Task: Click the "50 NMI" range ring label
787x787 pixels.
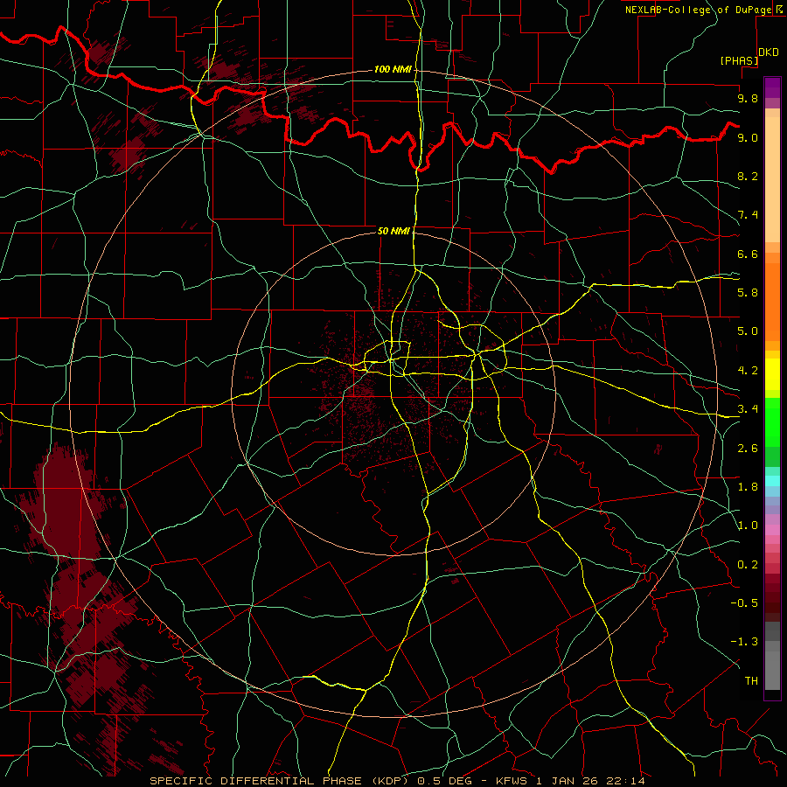Action: coord(393,231)
